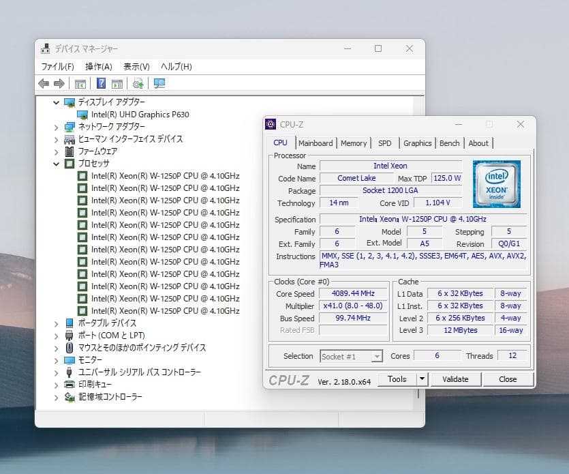
Task: Click the Device Manager icon in the title bar
Action: pos(44,48)
